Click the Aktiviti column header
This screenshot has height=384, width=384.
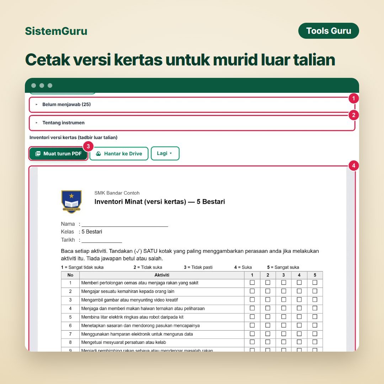coord(162,275)
